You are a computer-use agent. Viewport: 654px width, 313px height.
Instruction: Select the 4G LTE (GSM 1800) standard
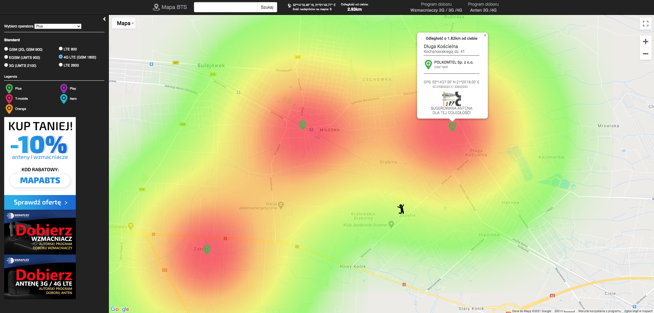[x=61, y=57]
